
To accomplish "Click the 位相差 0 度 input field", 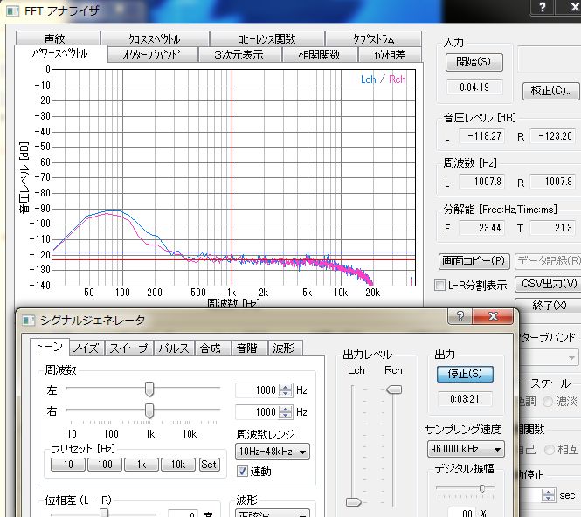I will point(183,514).
